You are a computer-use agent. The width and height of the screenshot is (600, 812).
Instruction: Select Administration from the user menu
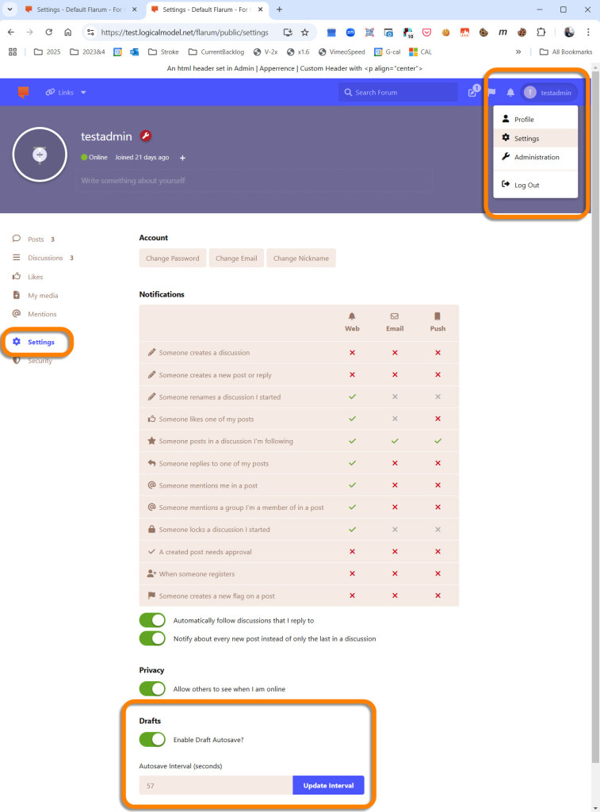(536, 157)
